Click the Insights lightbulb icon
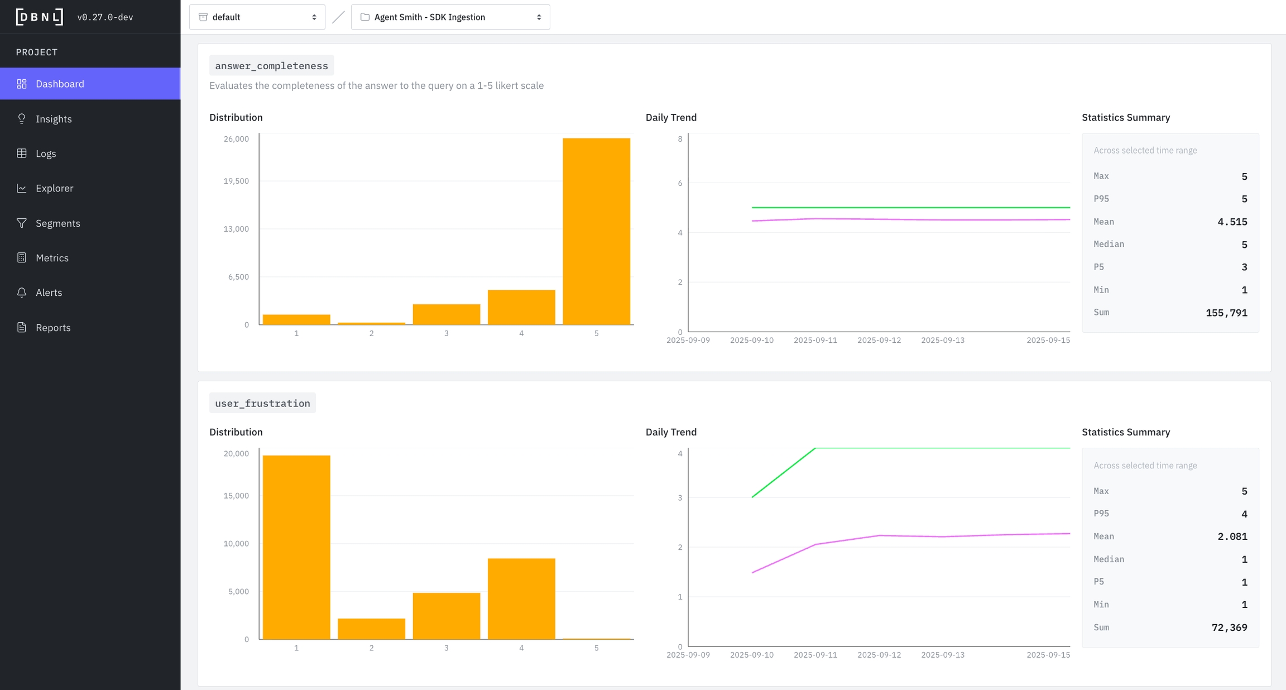 22,118
